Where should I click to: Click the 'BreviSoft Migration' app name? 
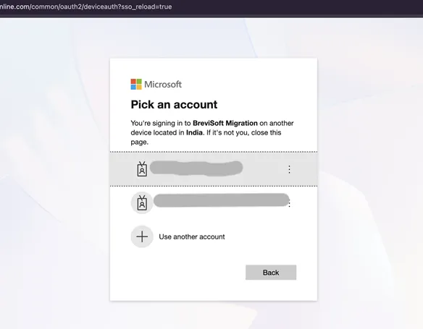click(225, 124)
